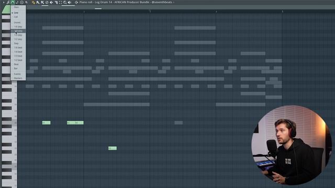Pick 1/3 beat snap

(18, 56)
